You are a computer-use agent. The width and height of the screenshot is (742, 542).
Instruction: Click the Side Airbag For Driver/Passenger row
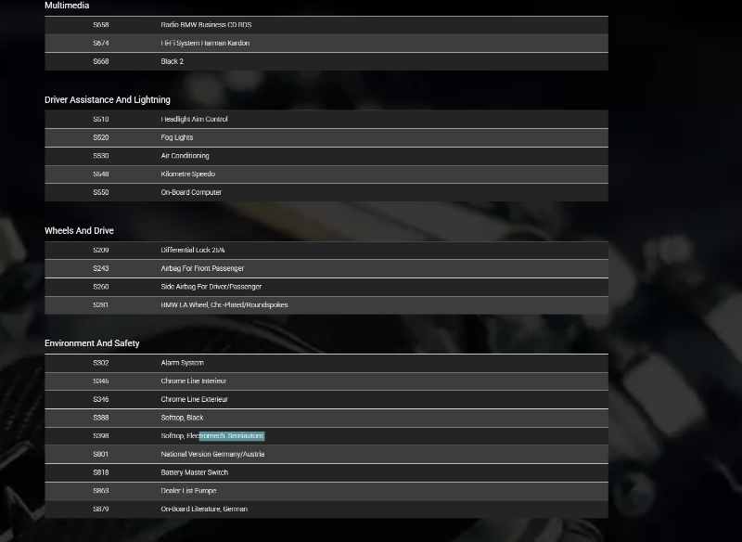coord(211,287)
